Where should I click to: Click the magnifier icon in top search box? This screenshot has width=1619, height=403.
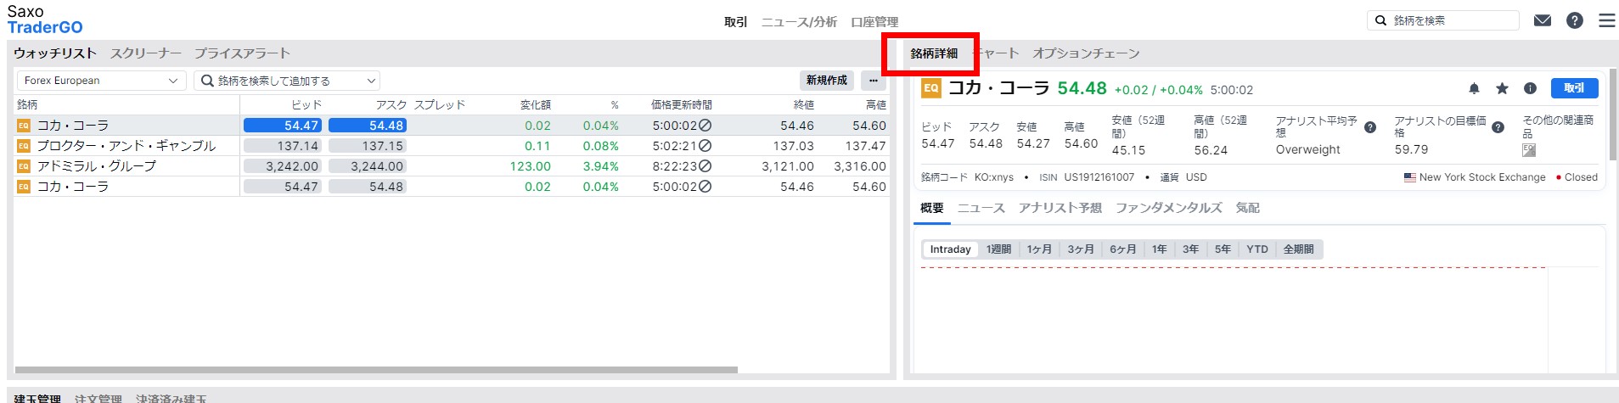[x=1380, y=20]
